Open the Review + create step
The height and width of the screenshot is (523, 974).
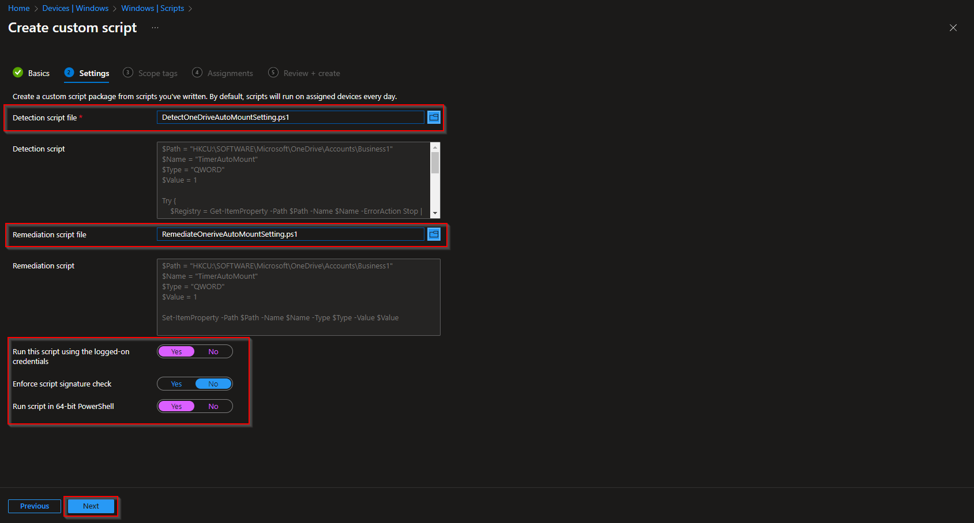(311, 73)
